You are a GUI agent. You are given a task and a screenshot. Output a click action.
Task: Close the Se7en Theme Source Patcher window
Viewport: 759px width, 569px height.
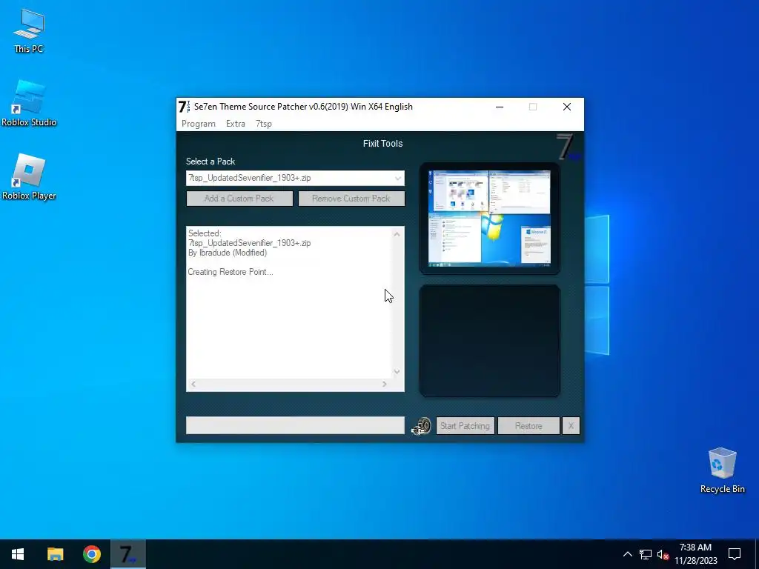tap(567, 107)
